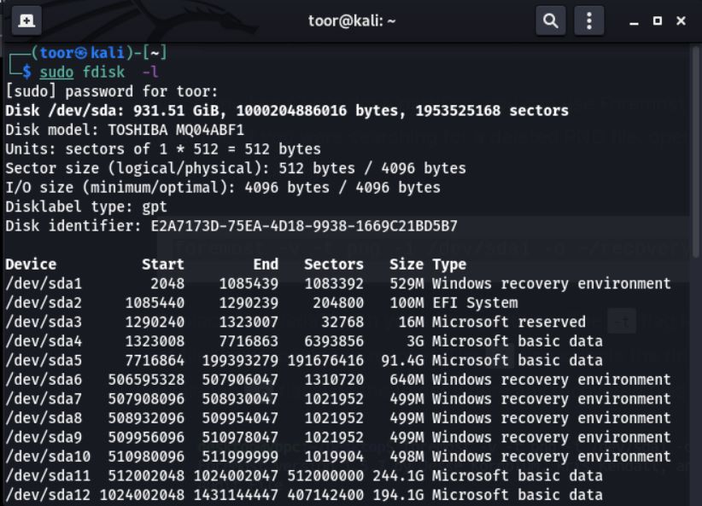
Task: Open a new terminal tab
Action: (x=26, y=19)
